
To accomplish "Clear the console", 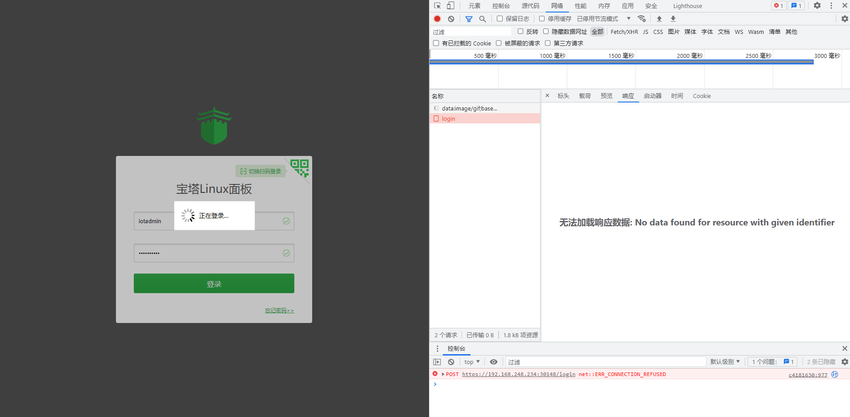I will point(451,362).
